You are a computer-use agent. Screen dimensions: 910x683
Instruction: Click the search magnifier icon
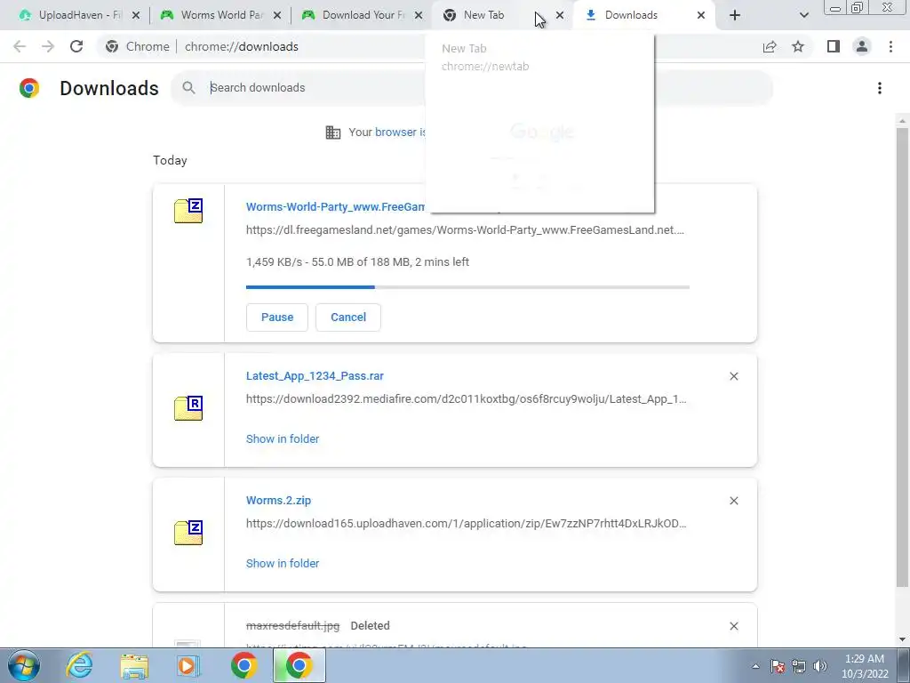pos(188,88)
